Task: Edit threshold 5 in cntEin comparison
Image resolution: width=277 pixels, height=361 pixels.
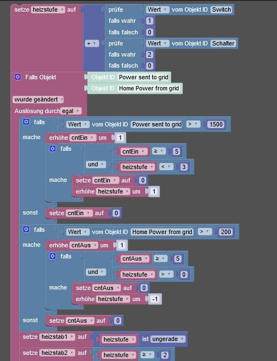Action: pyautogui.click(x=177, y=151)
